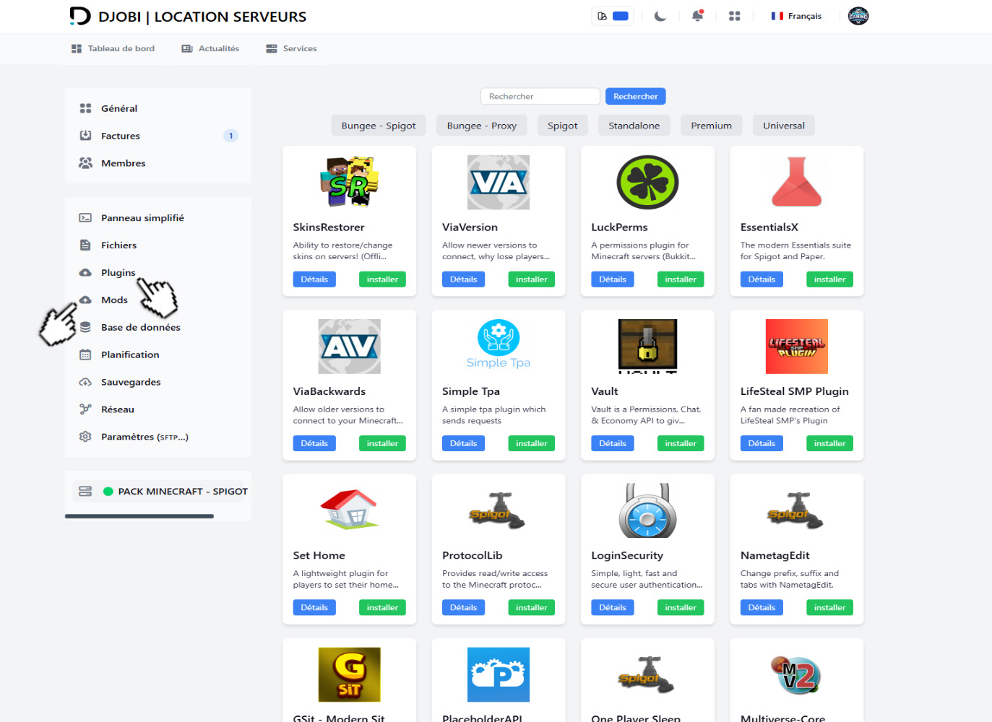Click LoginSecurity padlock logo

[x=647, y=510]
